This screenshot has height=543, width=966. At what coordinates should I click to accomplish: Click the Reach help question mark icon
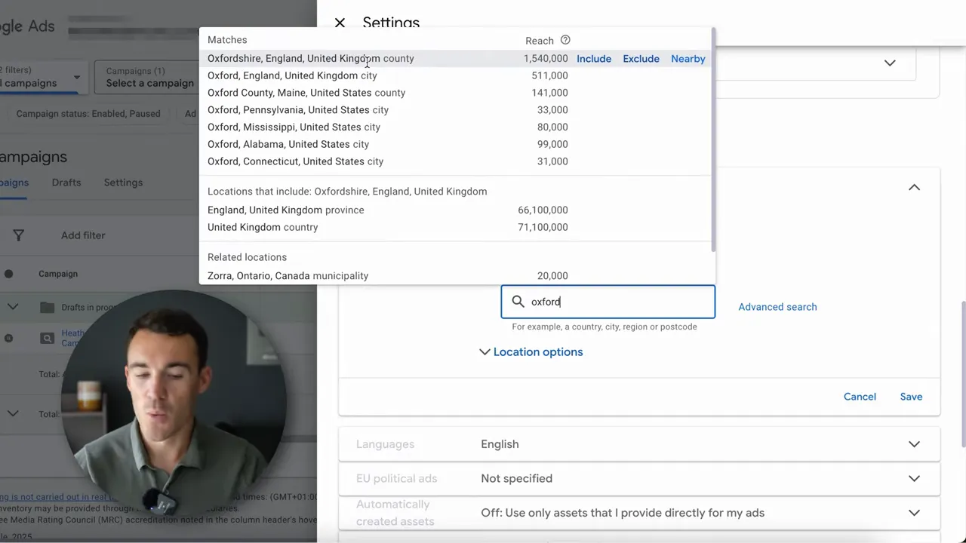tap(565, 40)
